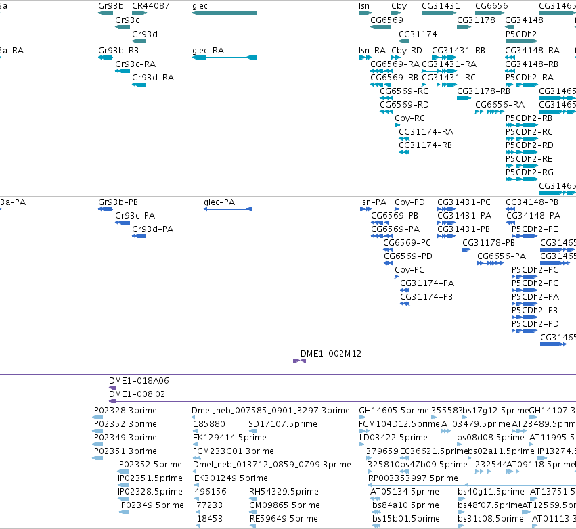Click the P5CDh2-RA transcript label

click(530, 78)
